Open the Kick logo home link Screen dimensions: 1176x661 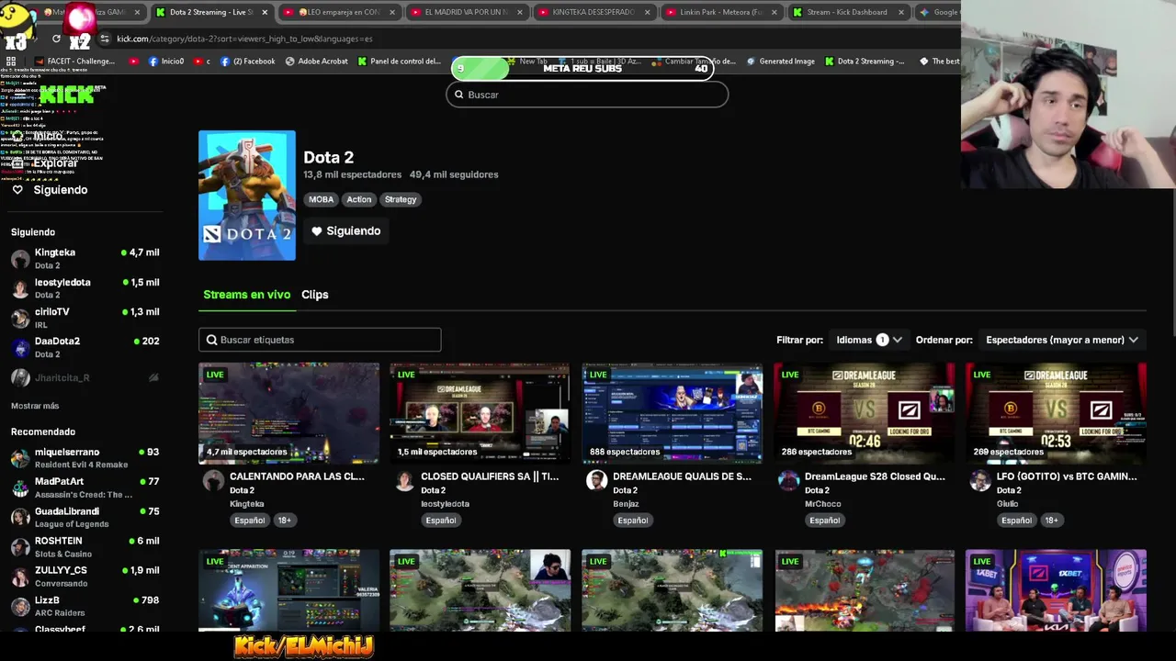(68, 95)
